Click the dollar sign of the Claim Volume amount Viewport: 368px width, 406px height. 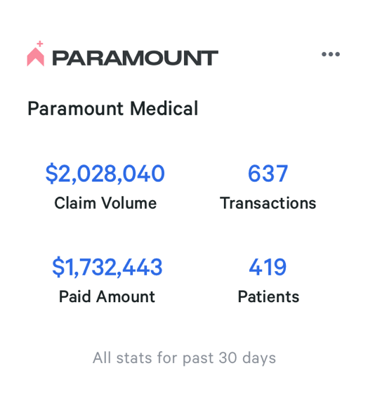[x=51, y=173]
